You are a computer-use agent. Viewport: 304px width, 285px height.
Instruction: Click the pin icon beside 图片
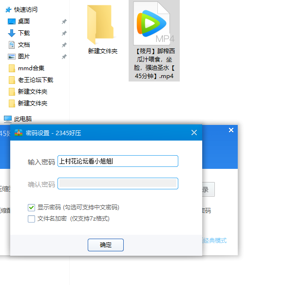[x=64, y=57]
